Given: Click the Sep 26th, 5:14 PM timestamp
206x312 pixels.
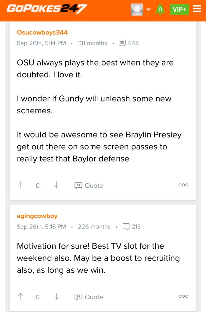Looking at the screenshot, I should point(42,43).
